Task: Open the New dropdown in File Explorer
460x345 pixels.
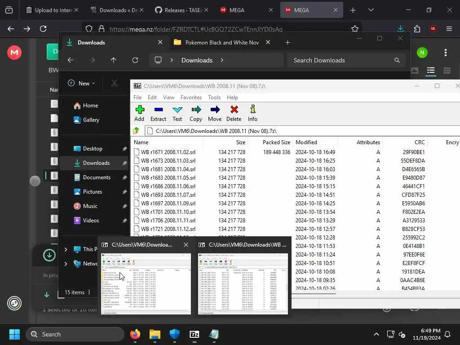Action: point(82,83)
